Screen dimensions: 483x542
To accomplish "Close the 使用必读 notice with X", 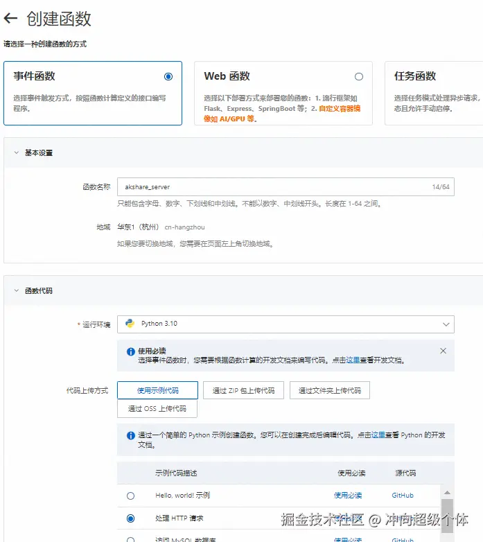I will tap(444, 351).
